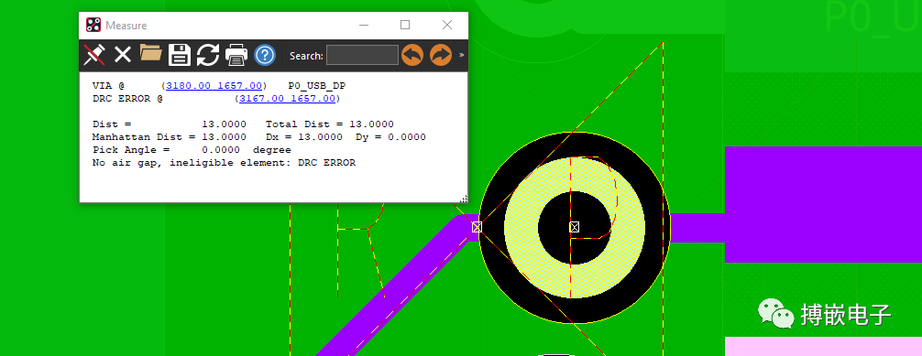This screenshot has height=356, width=922.
Task: Click the Measure window app icon
Action: coord(93,25)
